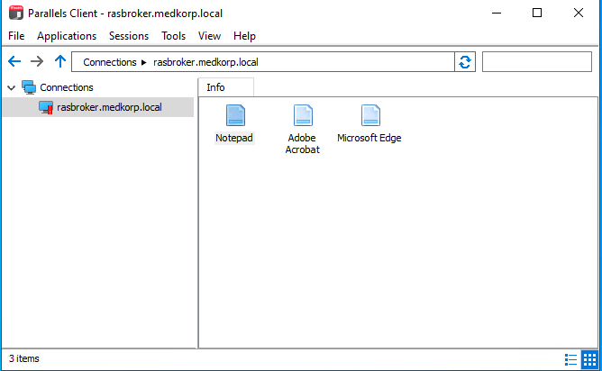This screenshot has width=602, height=371.
Task: Open the Tools menu
Action: (174, 36)
